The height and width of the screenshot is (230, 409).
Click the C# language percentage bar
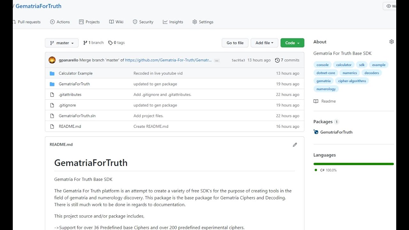(353, 164)
